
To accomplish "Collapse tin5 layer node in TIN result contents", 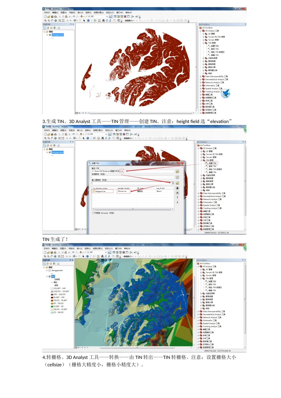I will [47, 276].
